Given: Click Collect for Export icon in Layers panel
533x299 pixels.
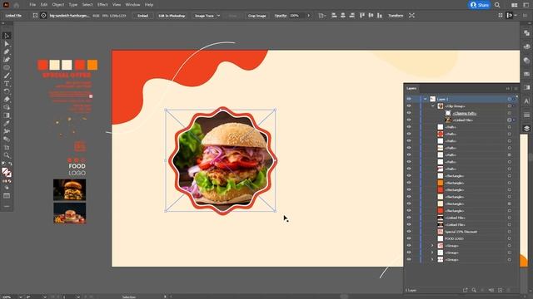Looking at the screenshot, I should tap(465, 290).
